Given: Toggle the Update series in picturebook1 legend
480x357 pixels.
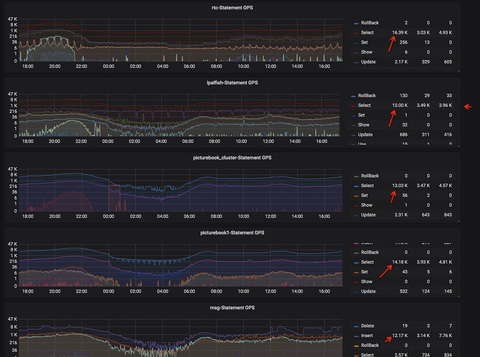Looking at the screenshot, I should pyautogui.click(x=368, y=291).
